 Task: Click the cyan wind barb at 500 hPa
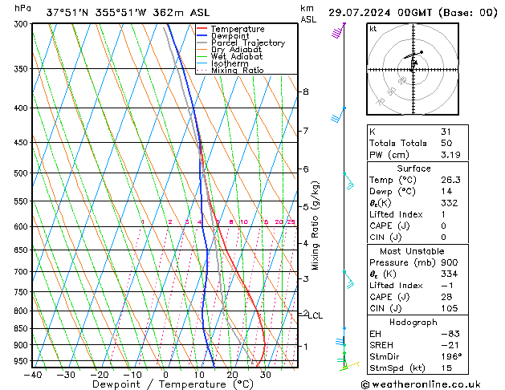[x=348, y=181]
